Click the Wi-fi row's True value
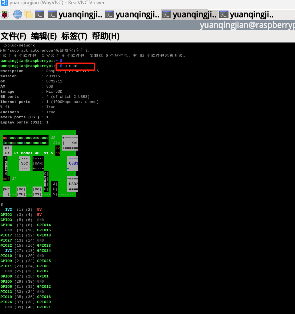This screenshot has width=295, height=314. tap(51, 107)
